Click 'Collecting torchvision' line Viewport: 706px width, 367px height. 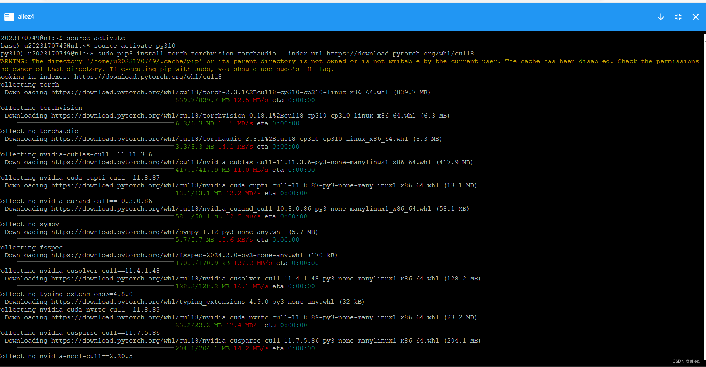pos(41,108)
